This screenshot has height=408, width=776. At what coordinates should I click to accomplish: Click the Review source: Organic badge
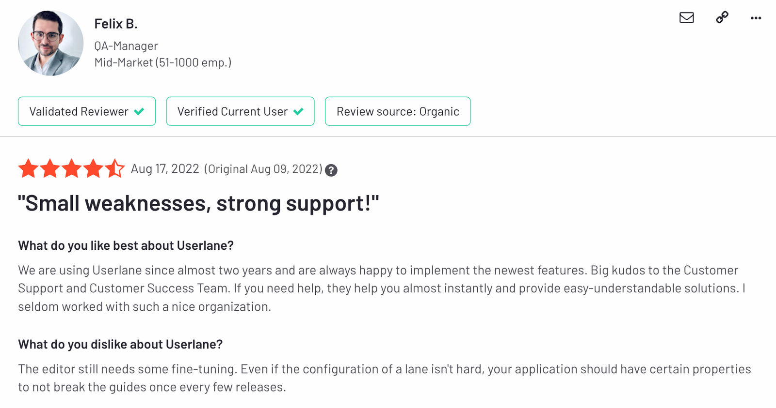point(398,111)
